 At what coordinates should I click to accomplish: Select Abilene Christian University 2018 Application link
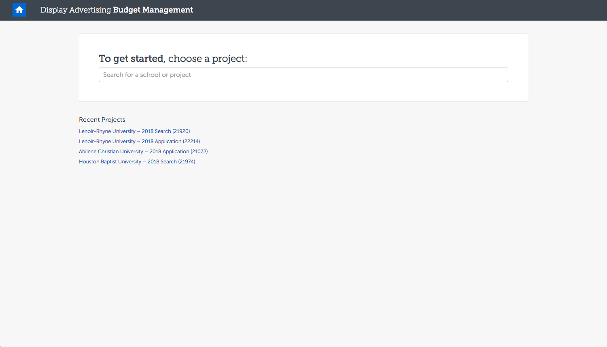[x=143, y=151]
